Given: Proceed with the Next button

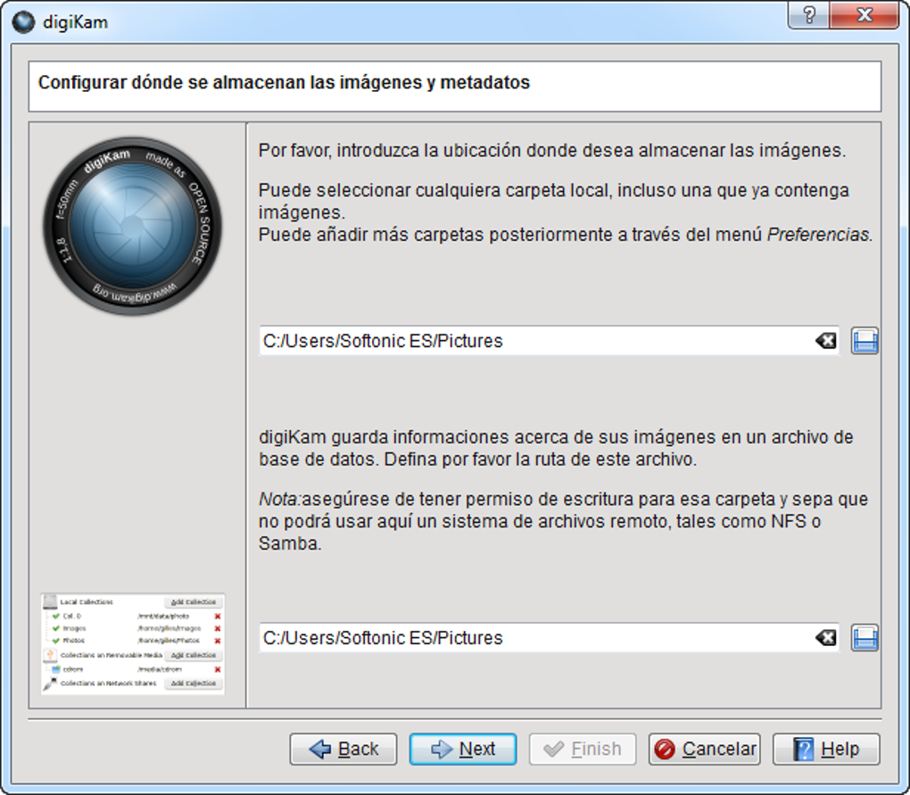Looking at the screenshot, I should point(462,749).
